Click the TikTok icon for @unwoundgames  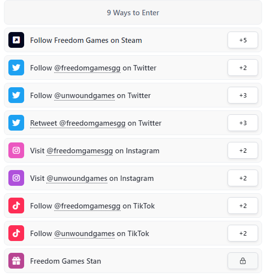point(16,233)
